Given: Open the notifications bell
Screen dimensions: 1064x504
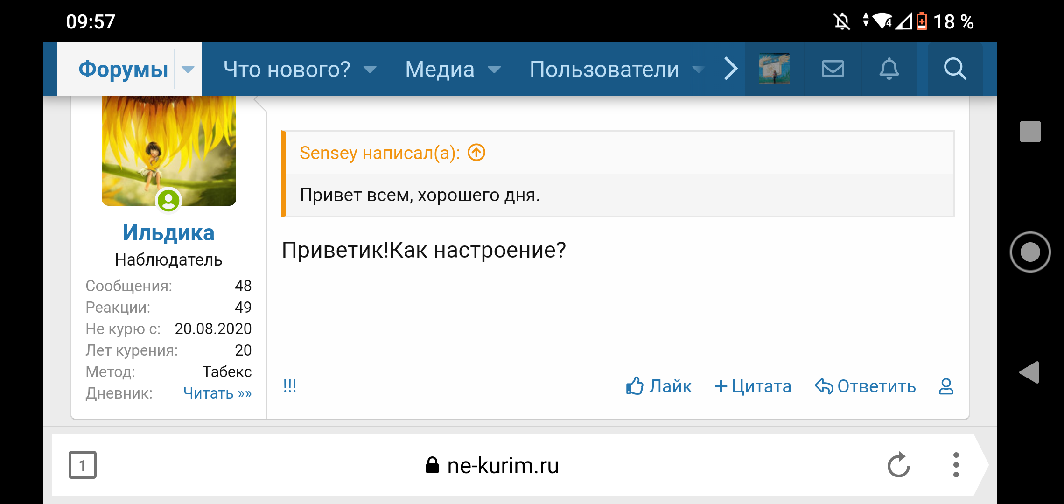Looking at the screenshot, I should coord(889,69).
